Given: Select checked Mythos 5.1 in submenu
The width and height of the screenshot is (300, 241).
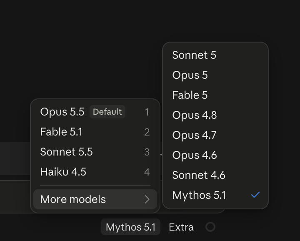Looking at the screenshot, I should tap(215, 195).
